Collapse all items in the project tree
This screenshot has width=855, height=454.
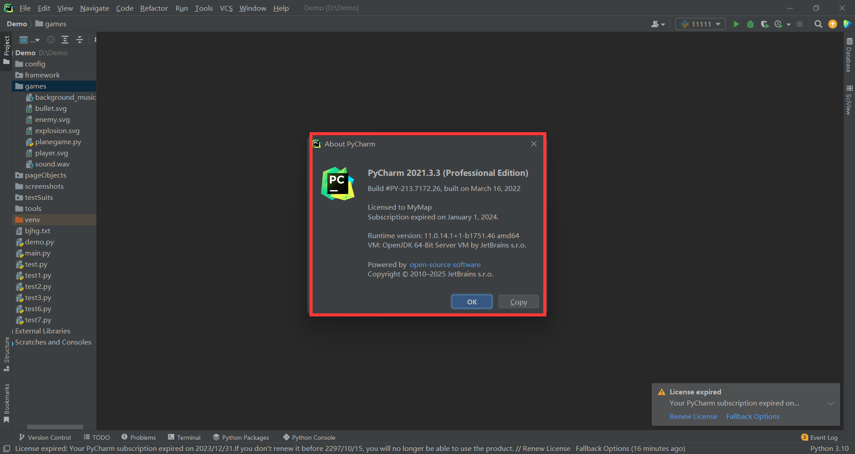(80, 40)
